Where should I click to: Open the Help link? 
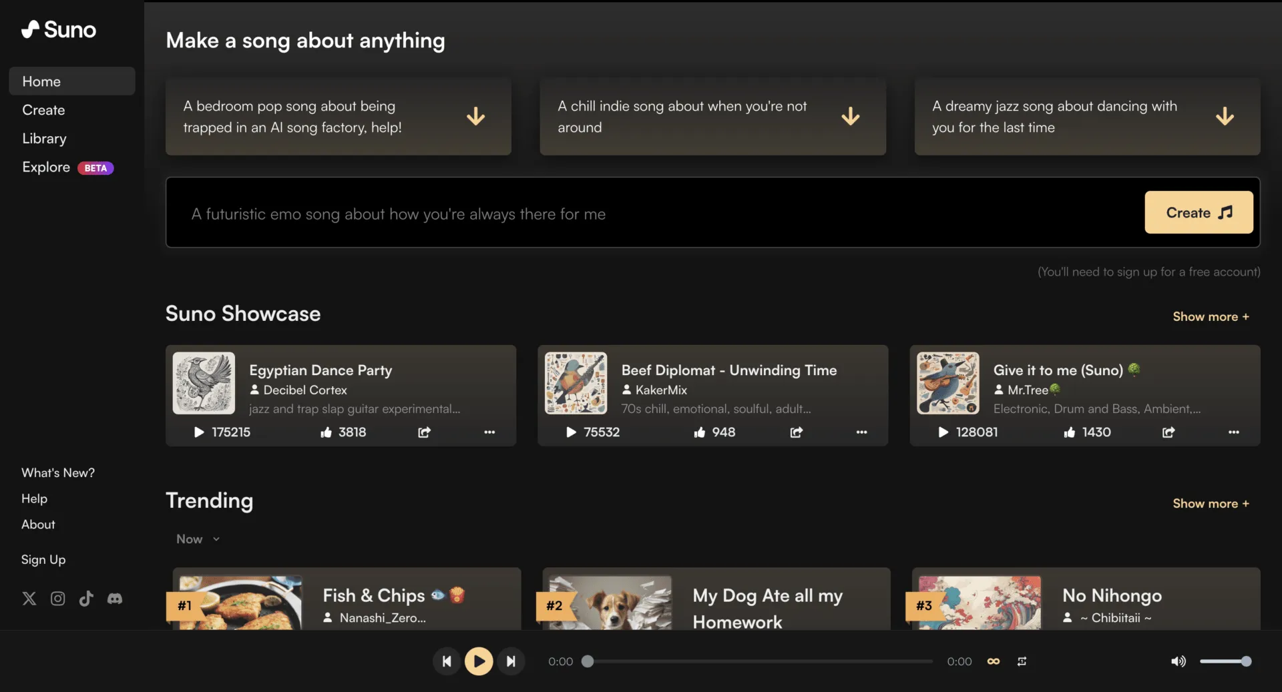(x=34, y=498)
